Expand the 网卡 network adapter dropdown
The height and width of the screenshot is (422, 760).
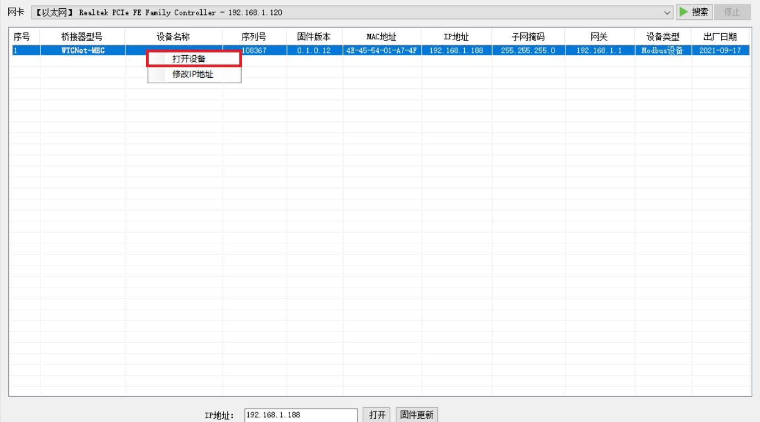[668, 12]
